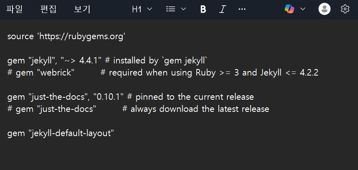The width and height of the screenshot is (358, 170).
Task: Expand the chevron beside the list icon
Action: 183,9
